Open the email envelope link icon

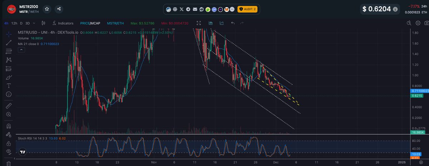click(195, 9)
